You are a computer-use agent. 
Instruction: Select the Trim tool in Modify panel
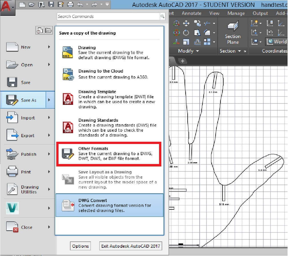207,23
